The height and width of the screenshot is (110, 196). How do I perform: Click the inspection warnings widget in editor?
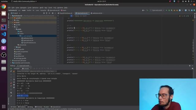tap(184, 16)
